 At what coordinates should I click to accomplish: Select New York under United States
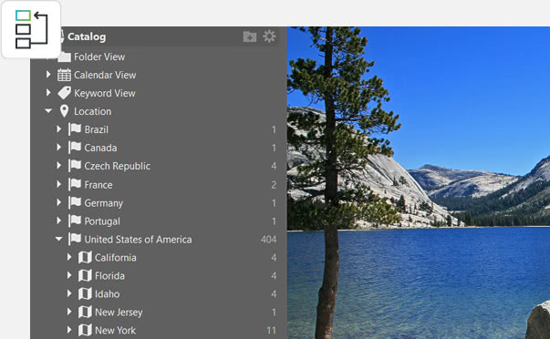[x=116, y=331]
